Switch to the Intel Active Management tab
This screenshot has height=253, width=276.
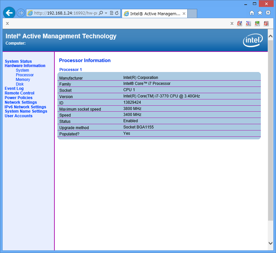point(152,14)
